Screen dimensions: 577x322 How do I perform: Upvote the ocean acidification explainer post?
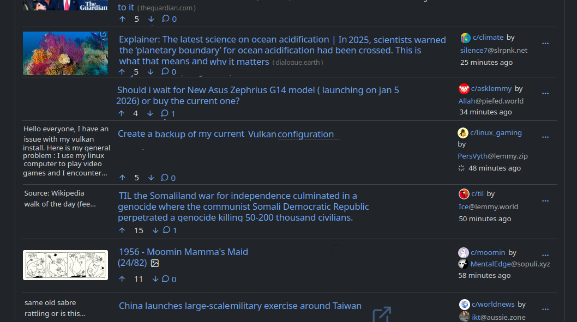(122, 72)
